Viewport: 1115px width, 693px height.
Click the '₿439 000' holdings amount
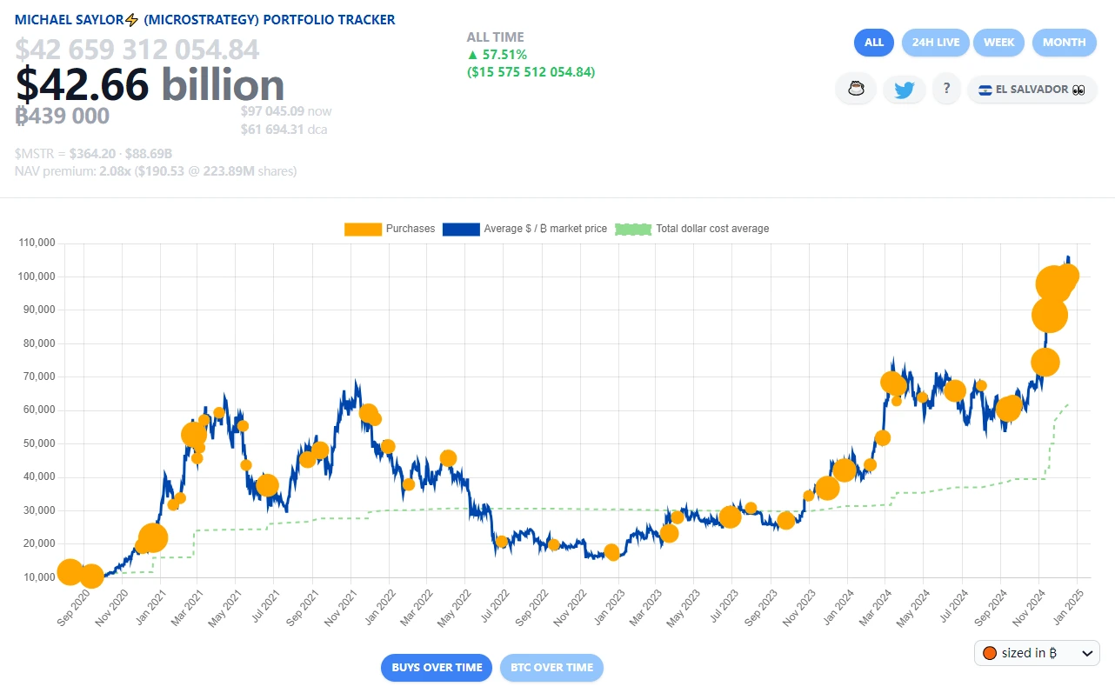tap(63, 116)
